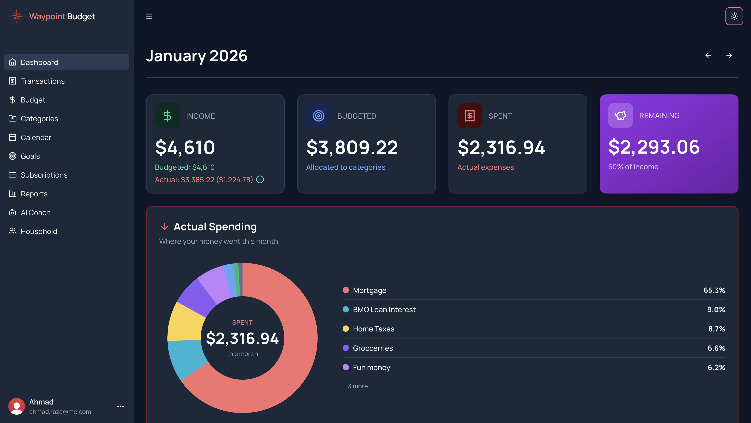
Task: Open Subscriptions via the card icon
Action: [x=13, y=175]
